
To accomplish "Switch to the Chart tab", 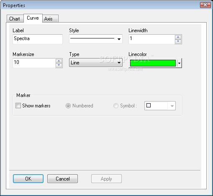I will (x=15, y=18).
